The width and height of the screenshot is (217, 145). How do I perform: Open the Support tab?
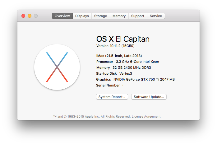(138, 16)
